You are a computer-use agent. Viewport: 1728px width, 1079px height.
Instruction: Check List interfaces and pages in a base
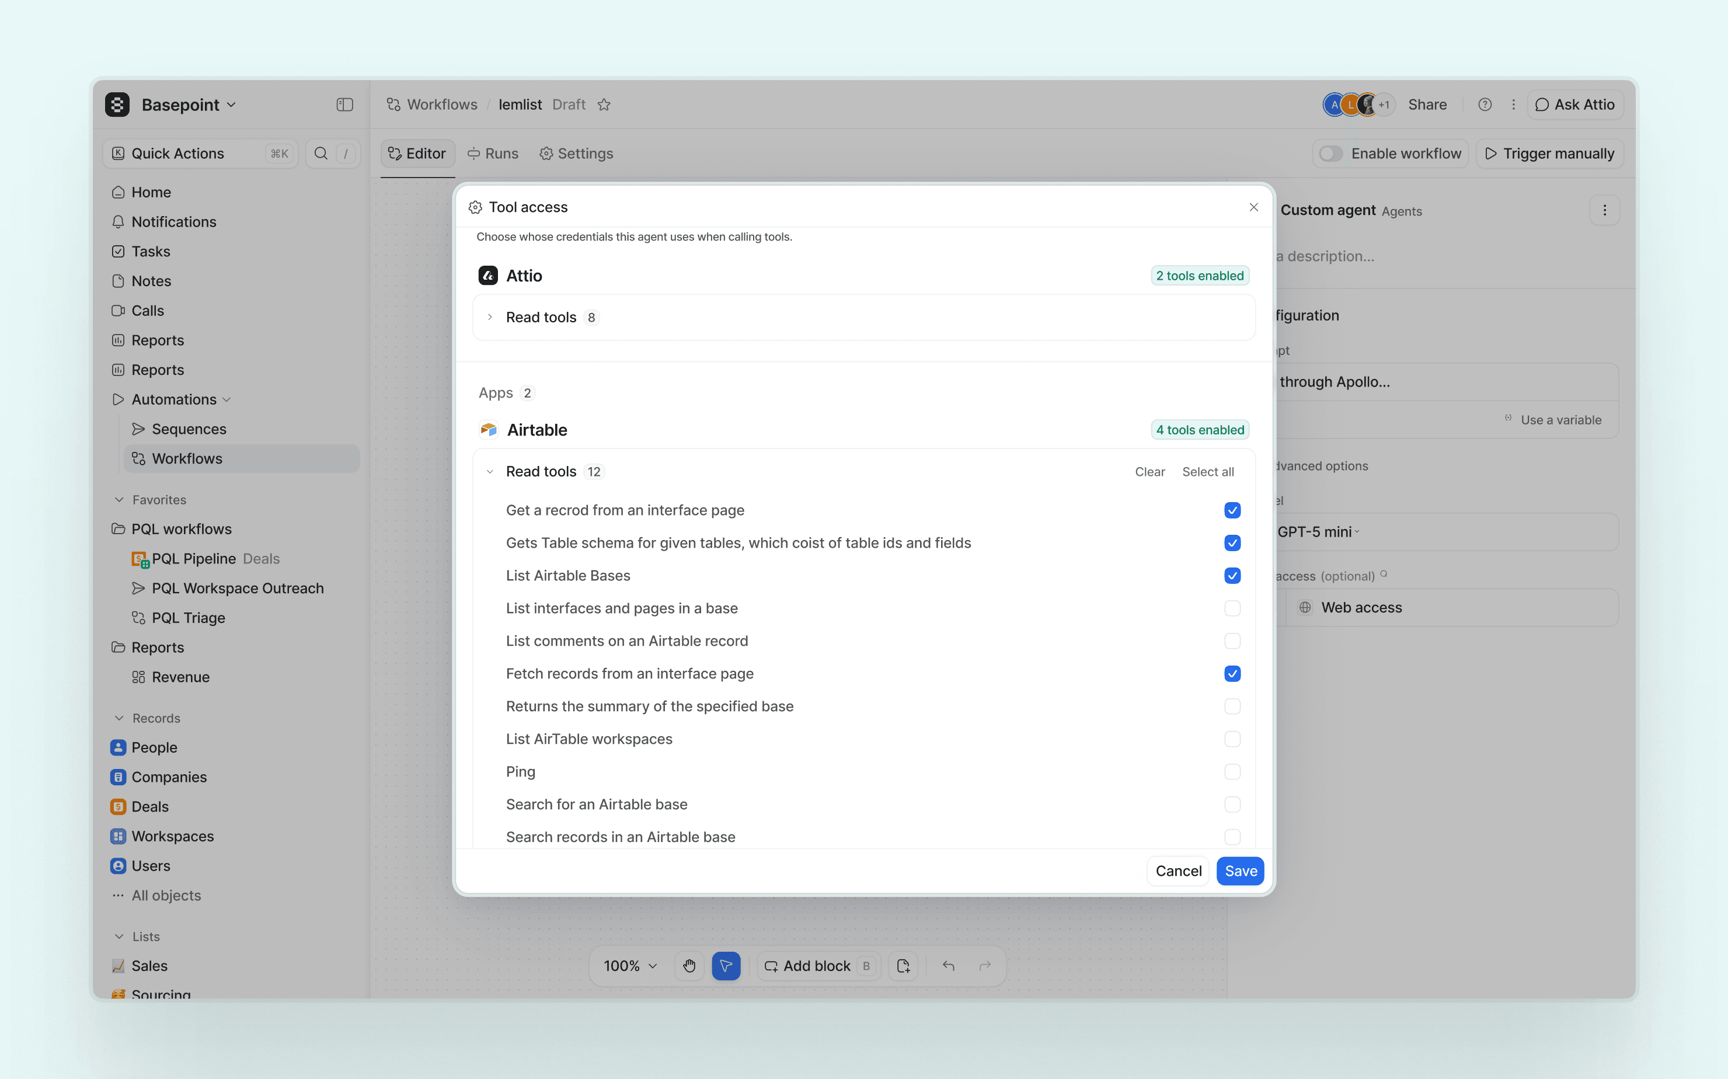pyautogui.click(x=1232, y=609)
